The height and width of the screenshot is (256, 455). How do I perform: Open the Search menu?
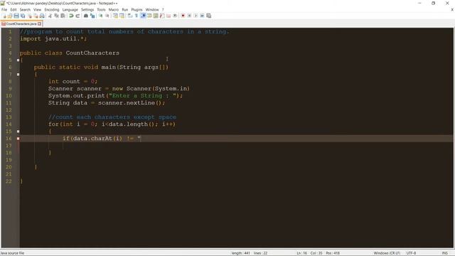click(25, 9)
